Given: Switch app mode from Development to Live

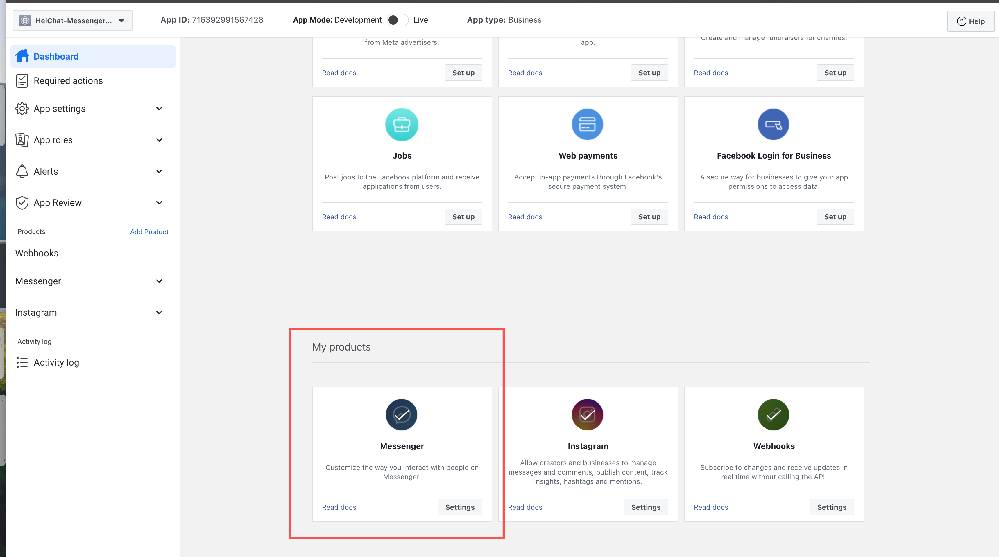Looking at the screenshot, I should 398,20.
